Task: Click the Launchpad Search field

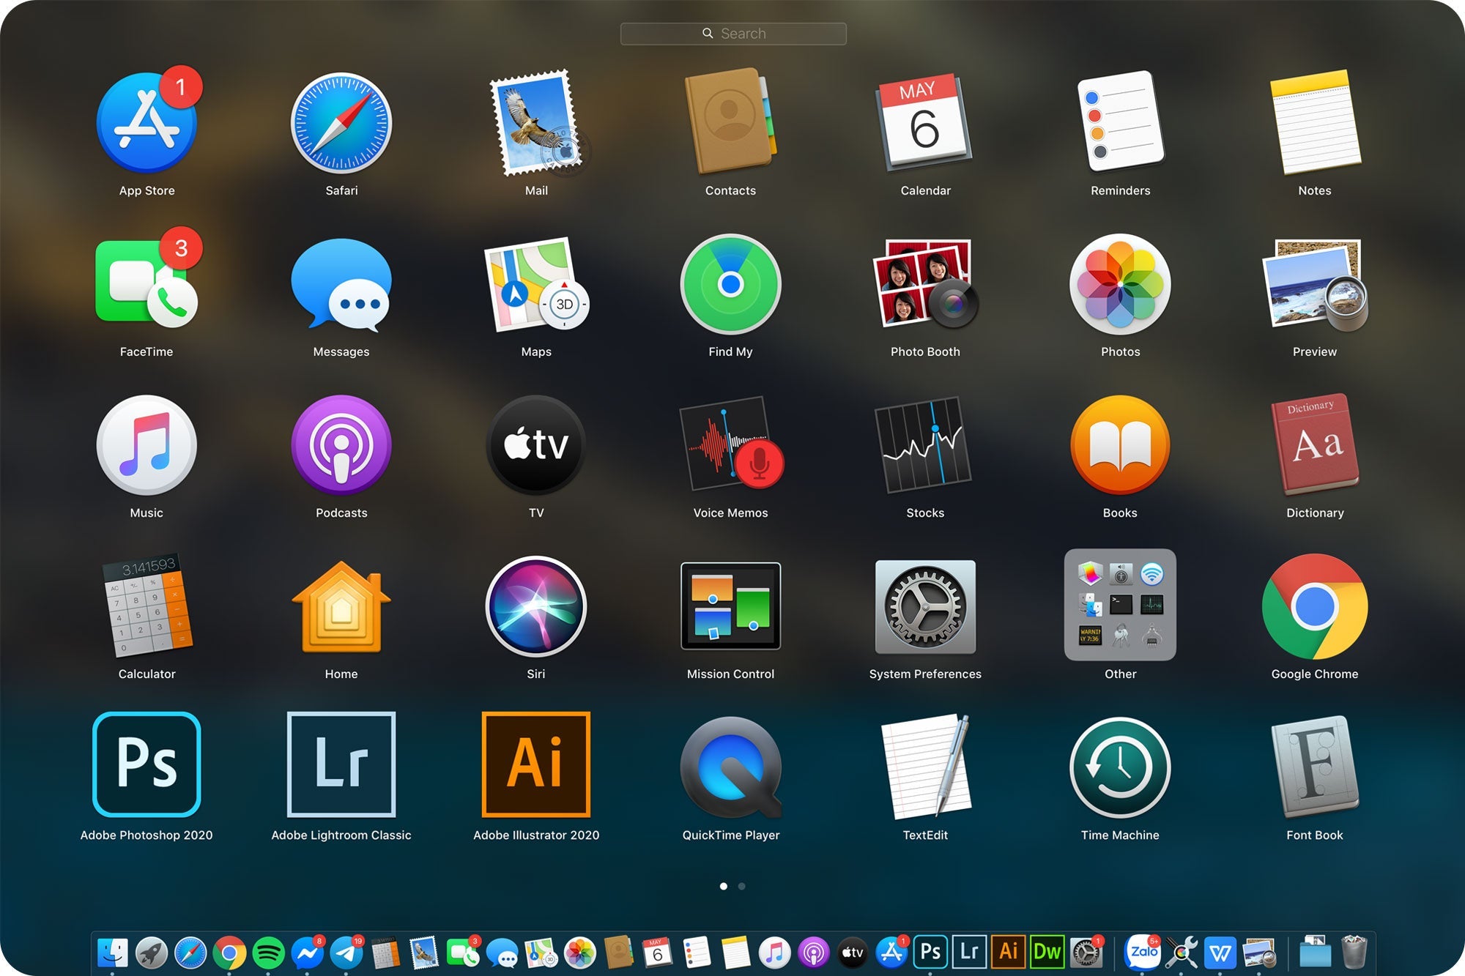Action: [733, 34]
